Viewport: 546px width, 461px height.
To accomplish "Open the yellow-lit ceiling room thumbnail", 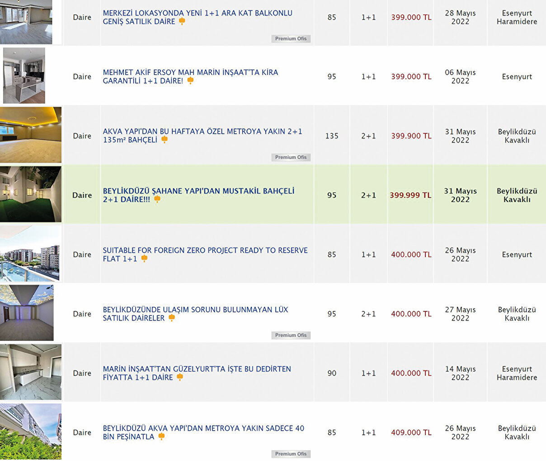I will pyautogui.click(x=31, y=135).
